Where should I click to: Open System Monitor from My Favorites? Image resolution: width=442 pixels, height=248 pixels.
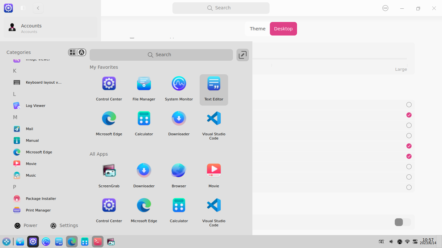(179, 87)
